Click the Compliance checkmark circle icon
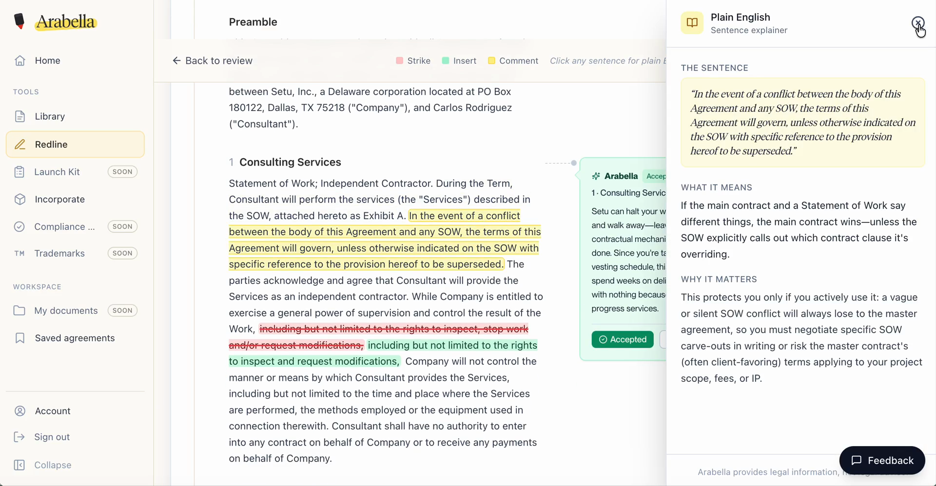 (19, 226)
